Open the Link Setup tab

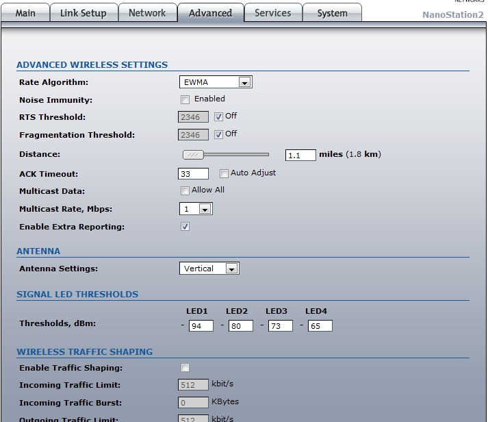83,13
